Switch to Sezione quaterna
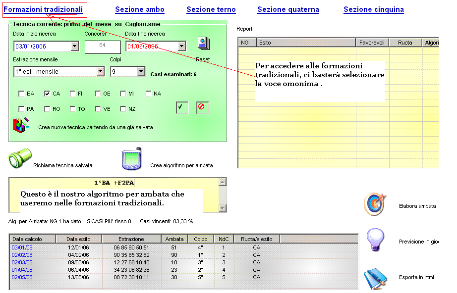The image size is (457, 293). (288, 9)
